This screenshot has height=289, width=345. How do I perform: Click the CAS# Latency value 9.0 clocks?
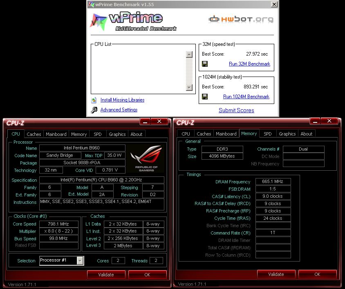(273, 196)
